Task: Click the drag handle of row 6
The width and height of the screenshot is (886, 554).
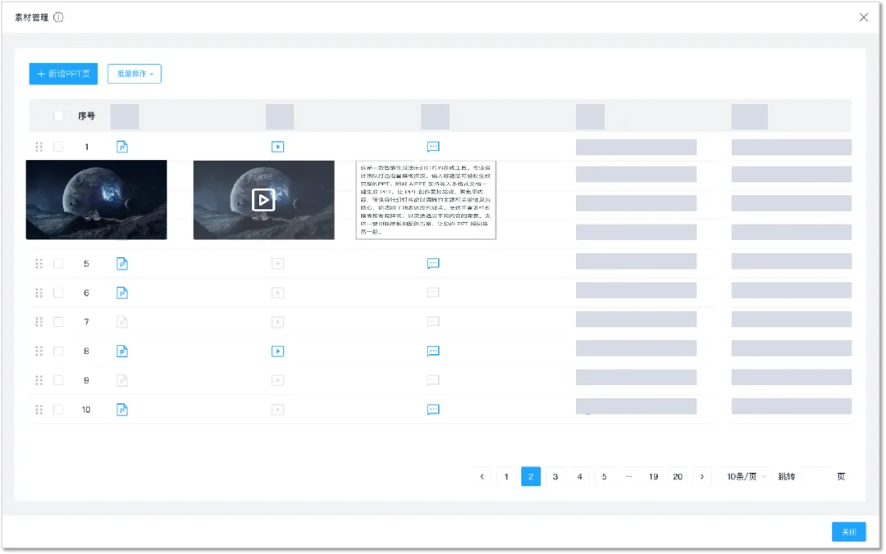Action: (39, 293)
